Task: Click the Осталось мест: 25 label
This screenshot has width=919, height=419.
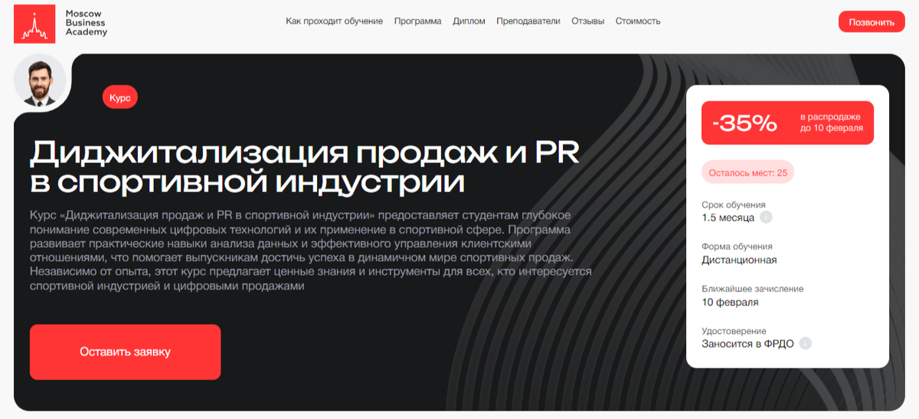Action: (747, 172)
